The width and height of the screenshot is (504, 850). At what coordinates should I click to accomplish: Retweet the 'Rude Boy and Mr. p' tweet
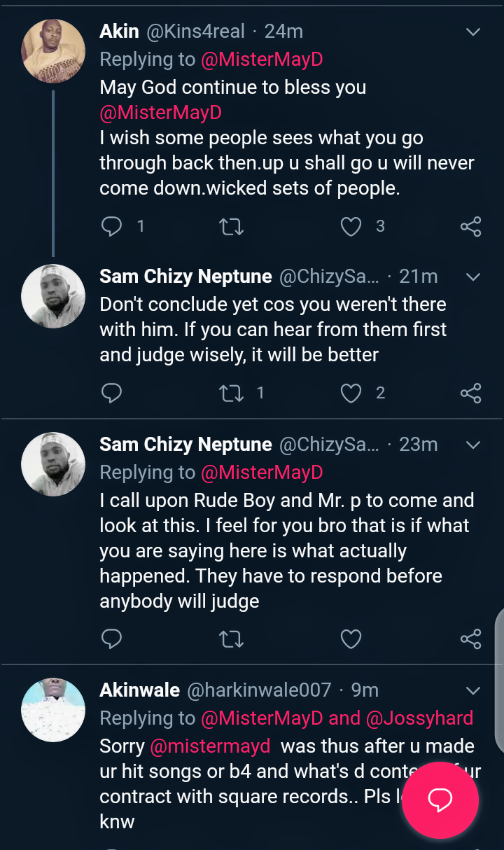tap(231, 639)
